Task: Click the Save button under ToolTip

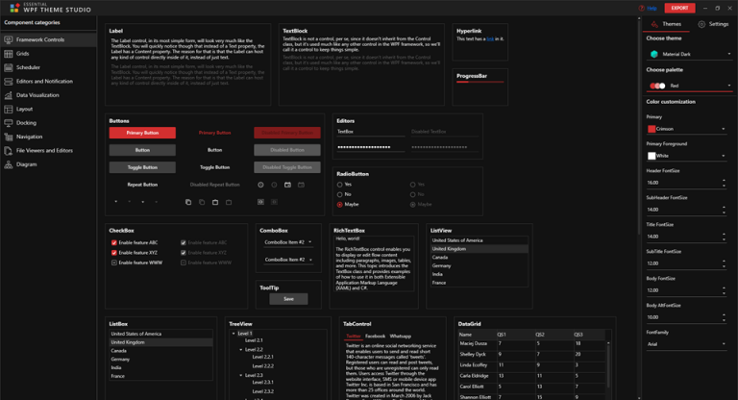Action: point(288,299)
